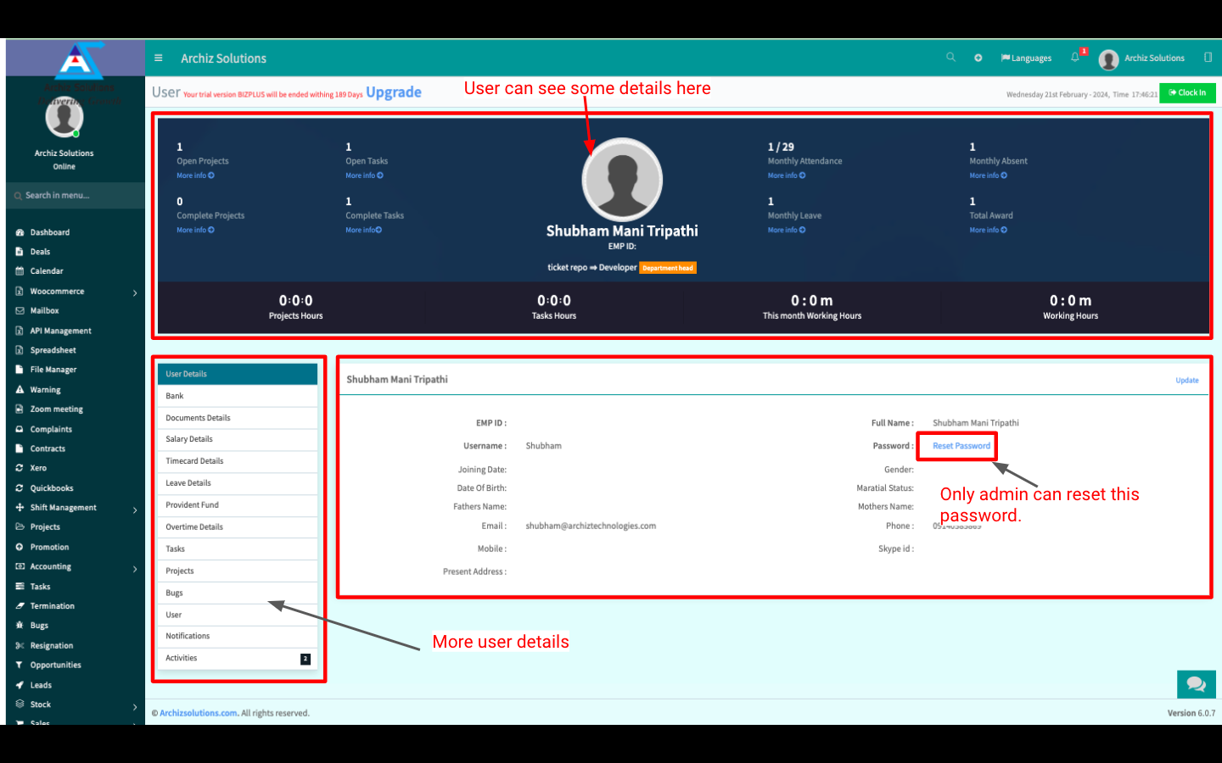This screenshot has width=1222, height=763.
Task: Click in the Search in menu field
Action: click(76, 196)
